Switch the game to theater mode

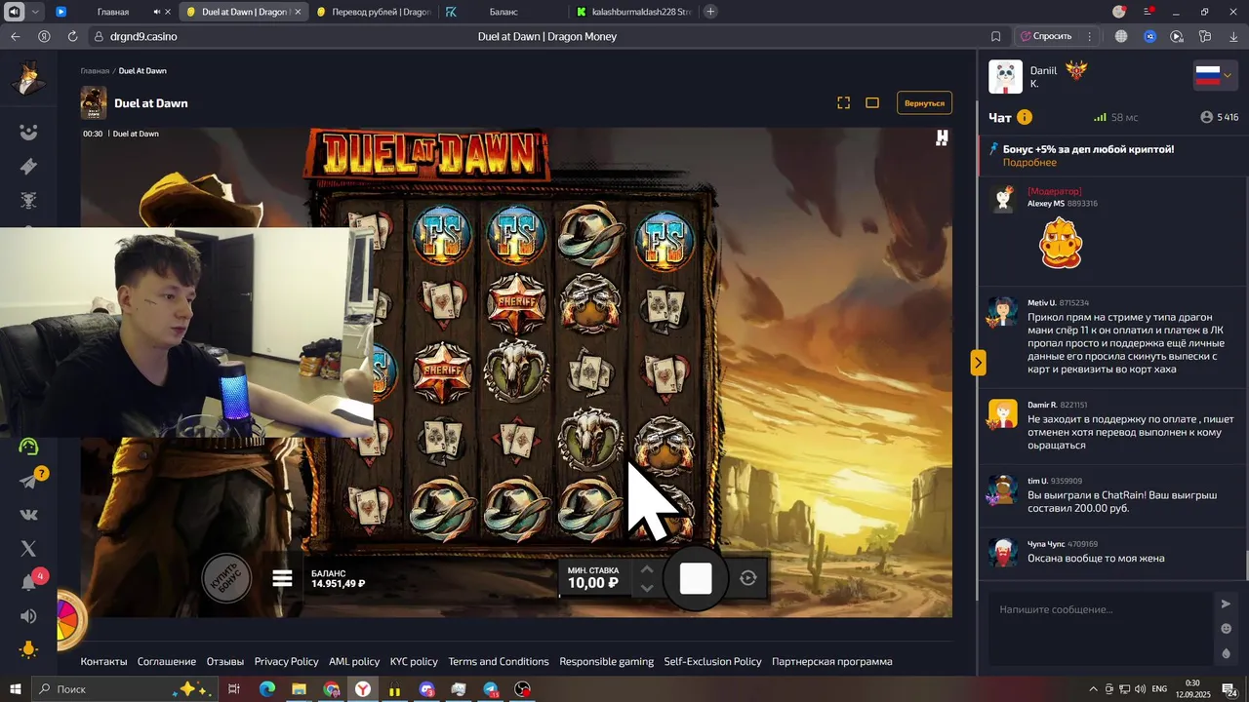[x=872, y=103]
